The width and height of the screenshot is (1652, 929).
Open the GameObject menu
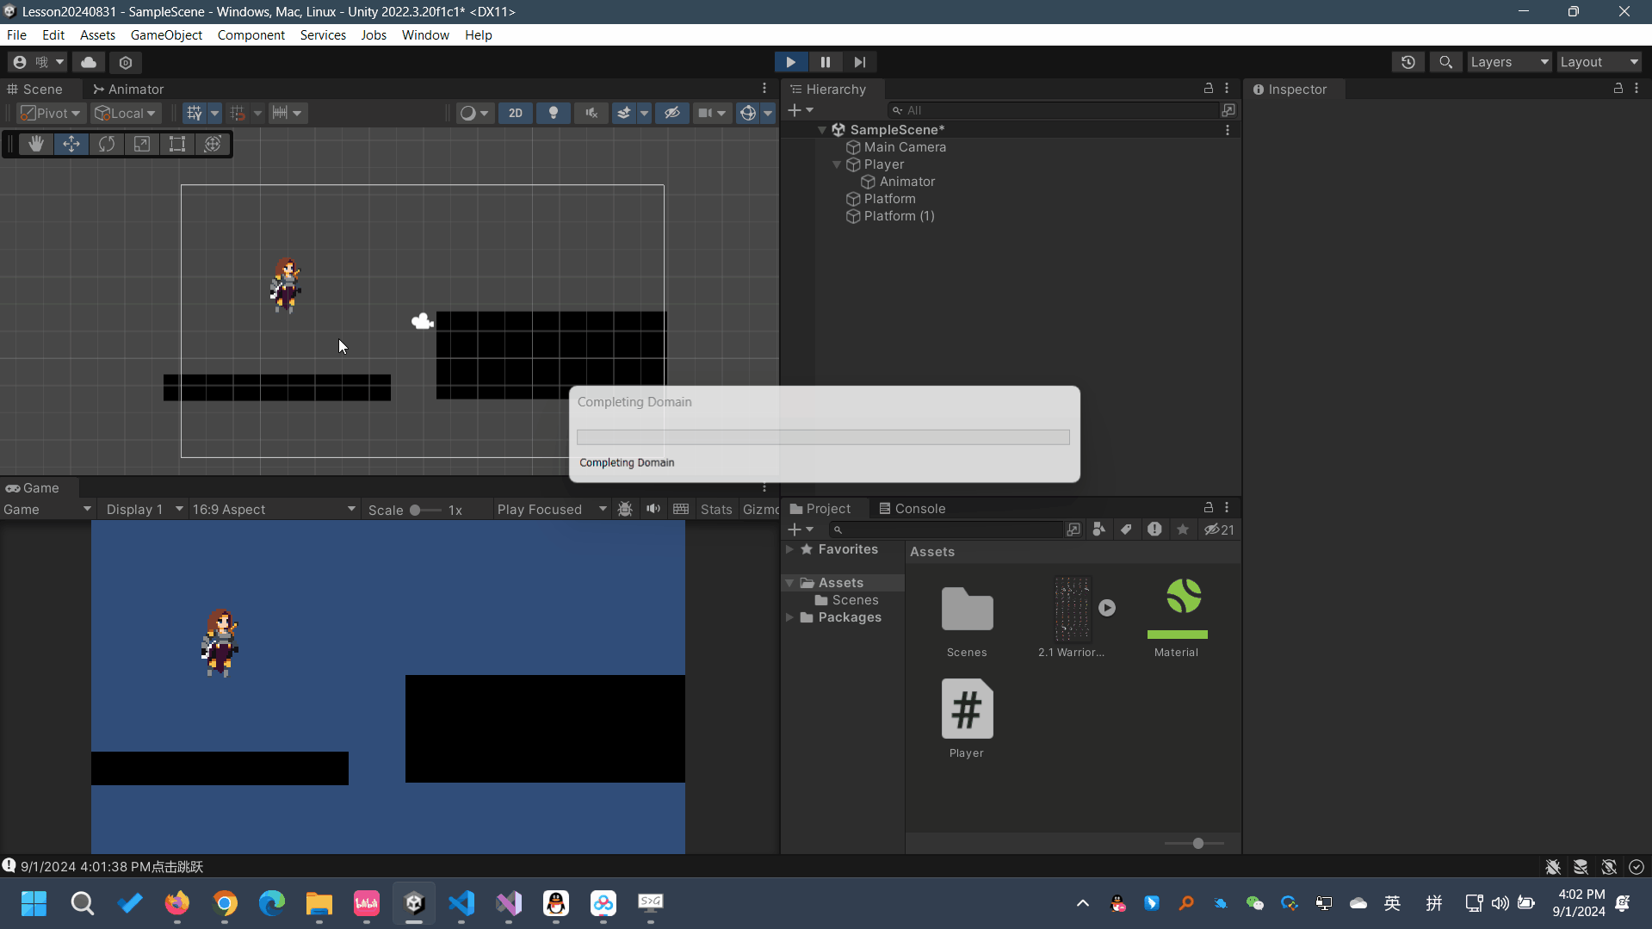coord(166,35)
